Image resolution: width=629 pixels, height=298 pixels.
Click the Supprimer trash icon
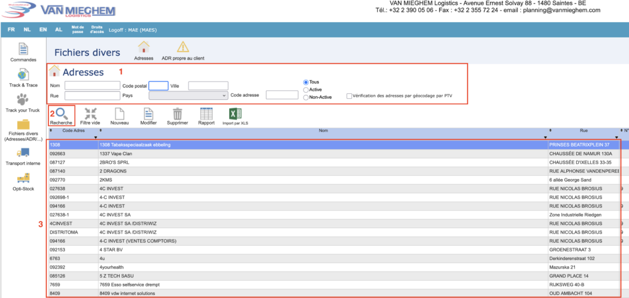[178, 114]
